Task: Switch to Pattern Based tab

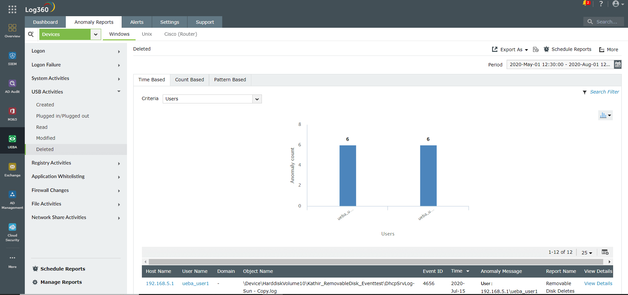Action: coord(230,80)
